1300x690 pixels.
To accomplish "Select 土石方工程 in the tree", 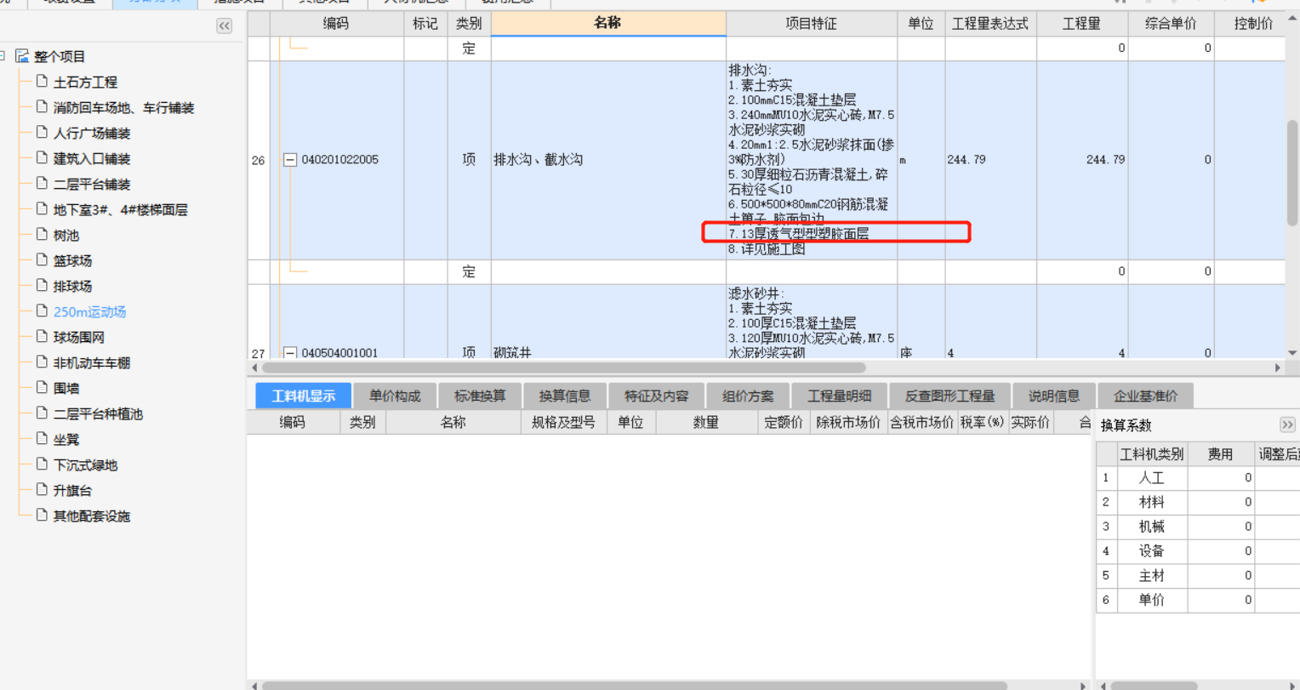I will [x=85, y=82].
